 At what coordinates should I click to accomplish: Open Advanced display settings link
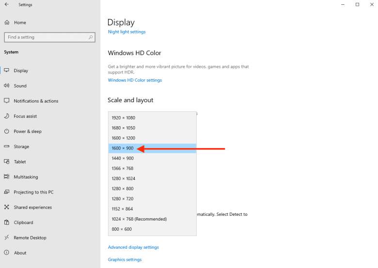(133, 247)
